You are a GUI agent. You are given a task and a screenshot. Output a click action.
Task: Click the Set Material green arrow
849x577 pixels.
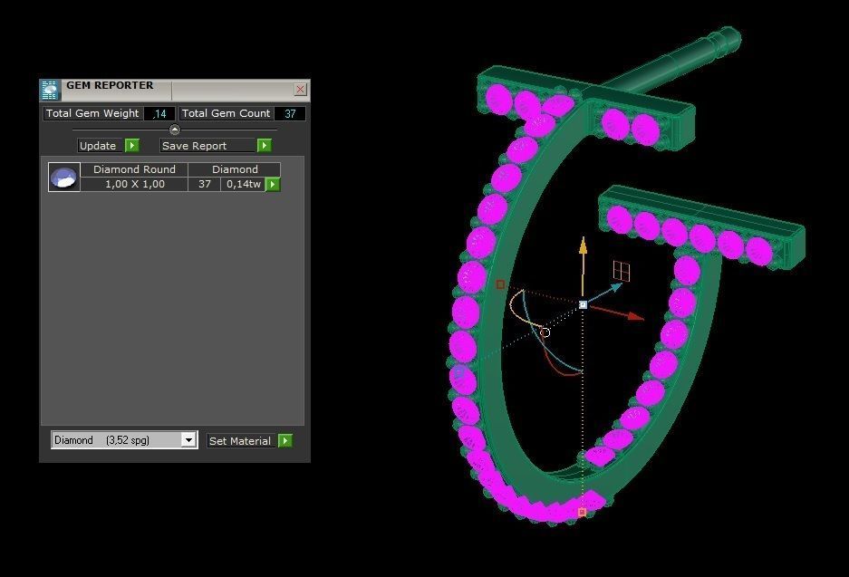click(285, 440)
